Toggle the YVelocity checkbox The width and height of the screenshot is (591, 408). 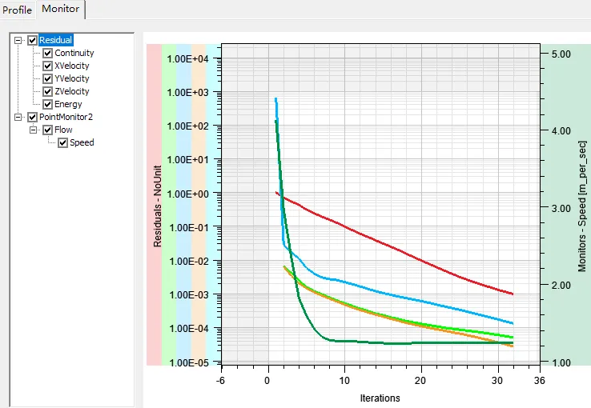coord(47,78)
